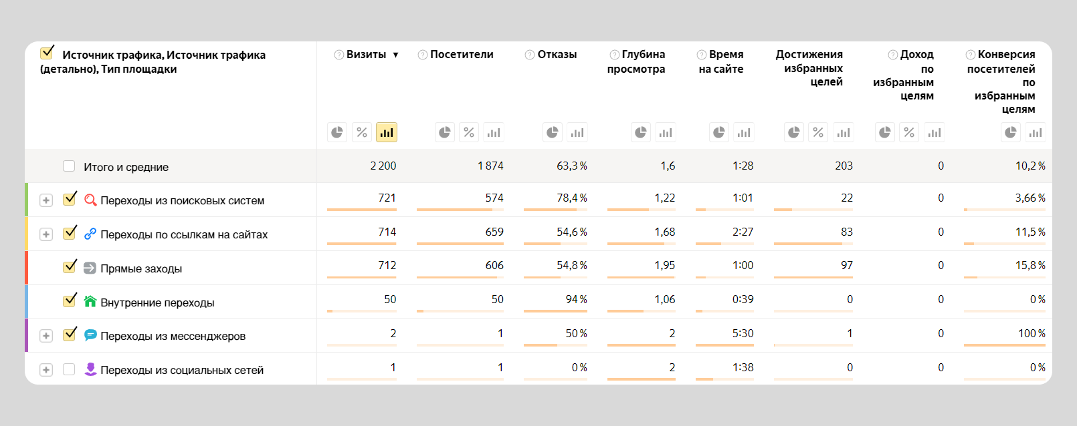This screenshot has width=1077, height=426.
Task: Sort by Конверсия посетителей header
Action: (x=1001, y=81)
